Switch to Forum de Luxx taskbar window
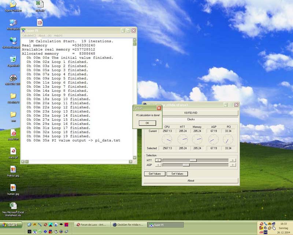Image resolution: width=293 pixels, height=235 pixels. click(x=92, y=225)
